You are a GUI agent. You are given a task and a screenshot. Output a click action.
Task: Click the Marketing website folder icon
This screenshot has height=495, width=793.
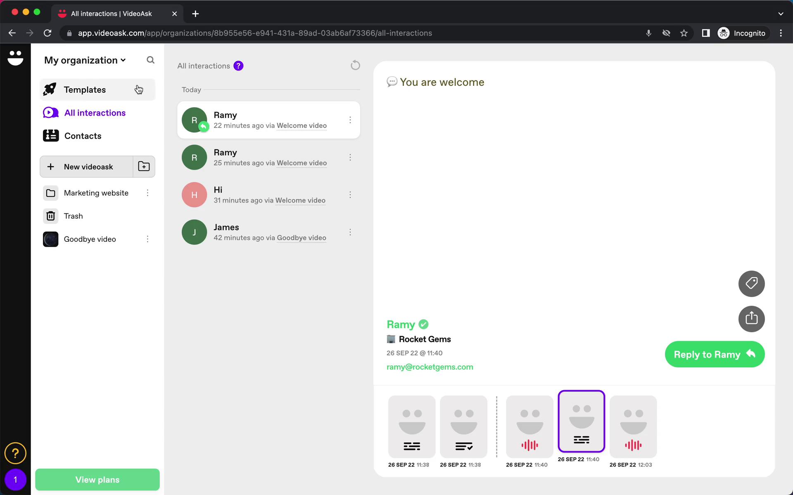pos(51,193)
